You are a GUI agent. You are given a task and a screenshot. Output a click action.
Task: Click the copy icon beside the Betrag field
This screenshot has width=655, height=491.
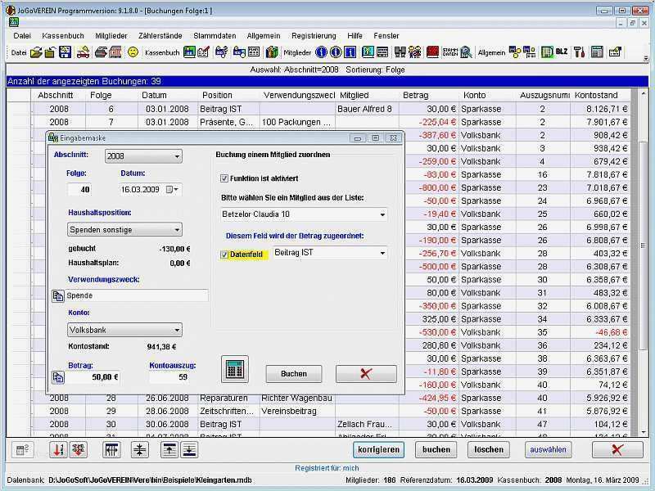pyautogui.click(x=58, y=377)
